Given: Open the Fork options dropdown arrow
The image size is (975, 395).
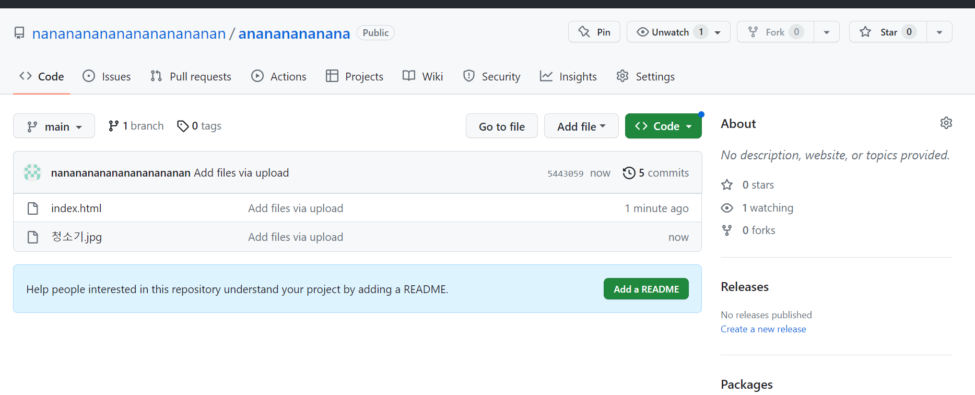Looking at the screenshot, I should pos(827,32).
